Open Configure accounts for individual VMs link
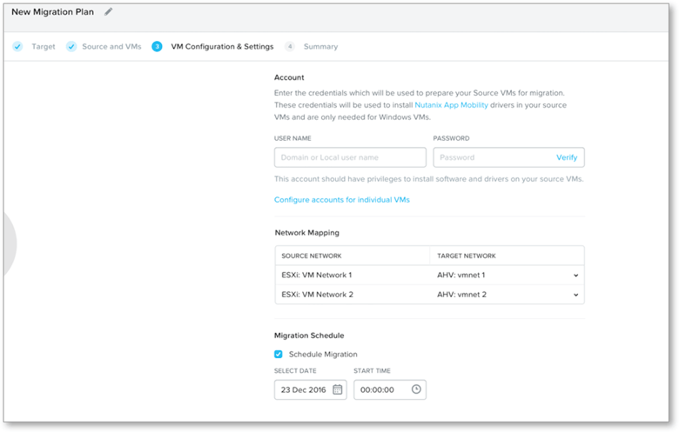 341,200
